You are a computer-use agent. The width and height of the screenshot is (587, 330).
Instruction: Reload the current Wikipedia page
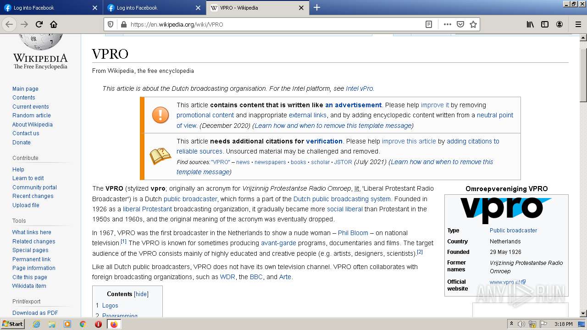(x=39, y=24)
